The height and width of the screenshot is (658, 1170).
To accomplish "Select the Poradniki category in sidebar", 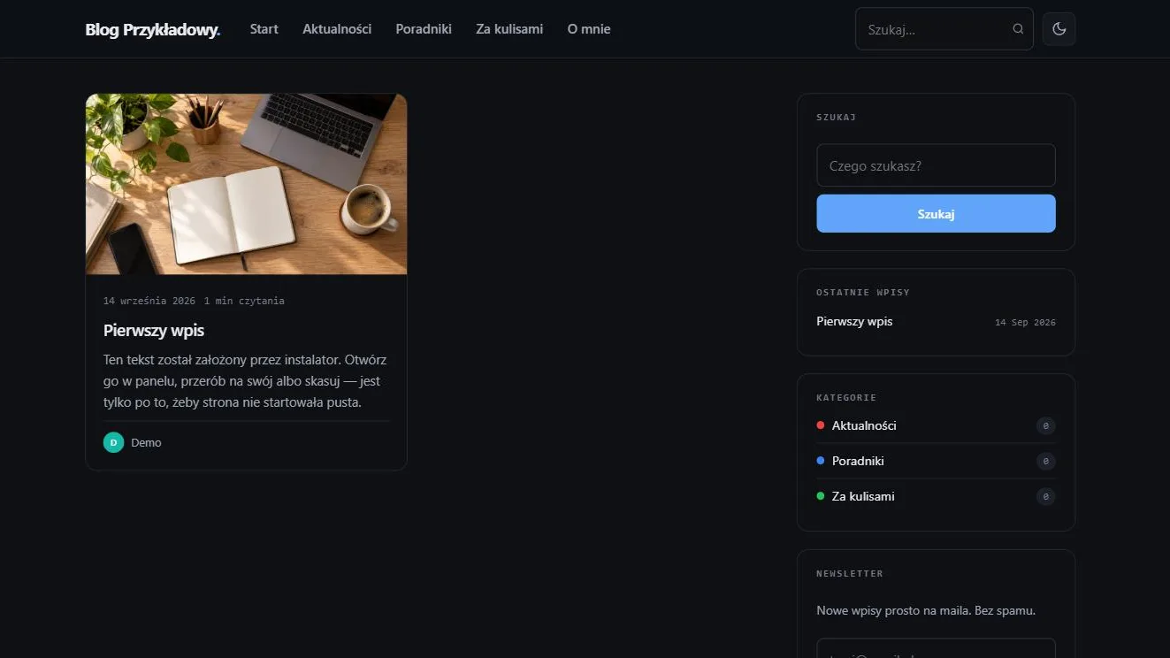I will point(858,461).
